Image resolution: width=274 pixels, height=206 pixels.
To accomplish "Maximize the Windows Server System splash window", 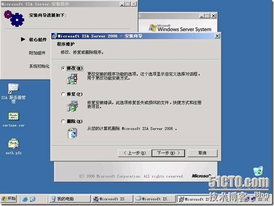I will click(x=207, y=16).
